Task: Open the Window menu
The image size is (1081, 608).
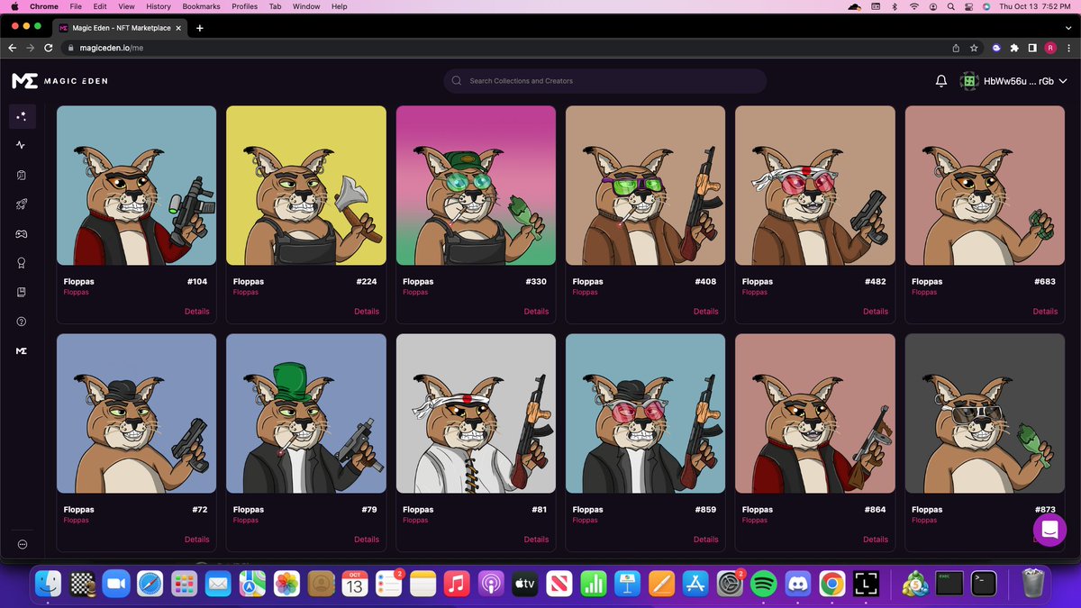Action: click(x=306, y=6)
